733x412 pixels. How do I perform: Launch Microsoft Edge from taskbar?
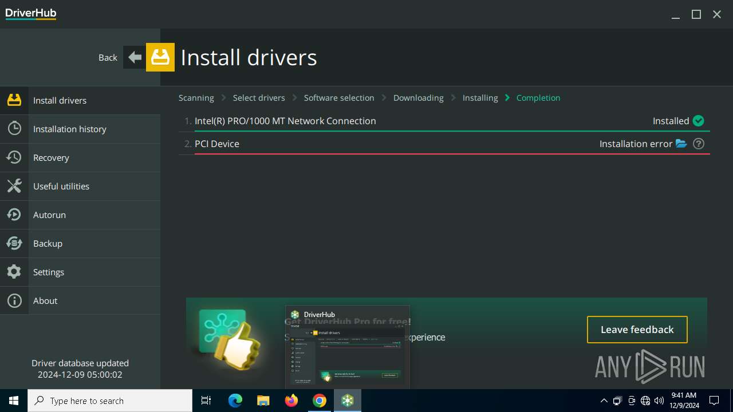point(235,401)
